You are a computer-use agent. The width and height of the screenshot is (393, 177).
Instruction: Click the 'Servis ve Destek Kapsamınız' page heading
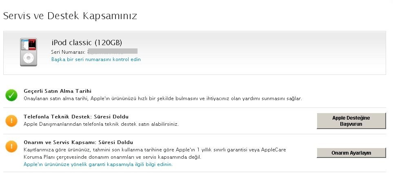pyautogui.click(x=70, y=16)
